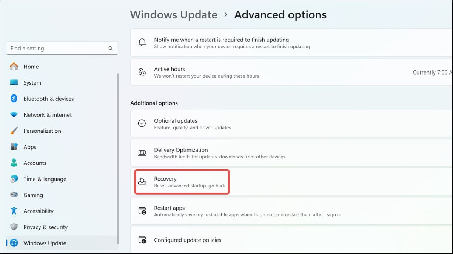The width and height of the screenshot is (453, 254).
Task: Click the System monitor icon
Action: pos(14,83)
